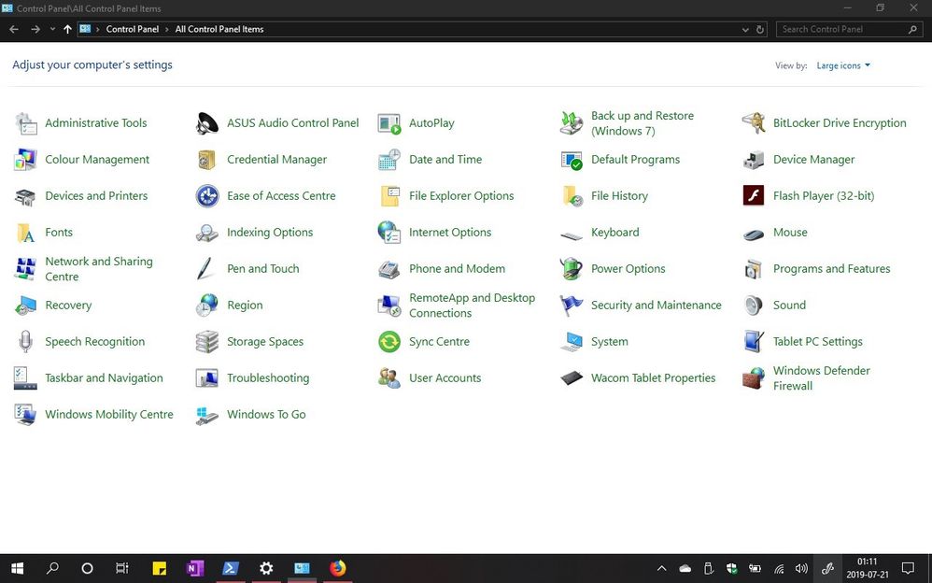Click the Keyboard icon
The width and height of the screenshot is (932, 583).
[x=572, y=235]
